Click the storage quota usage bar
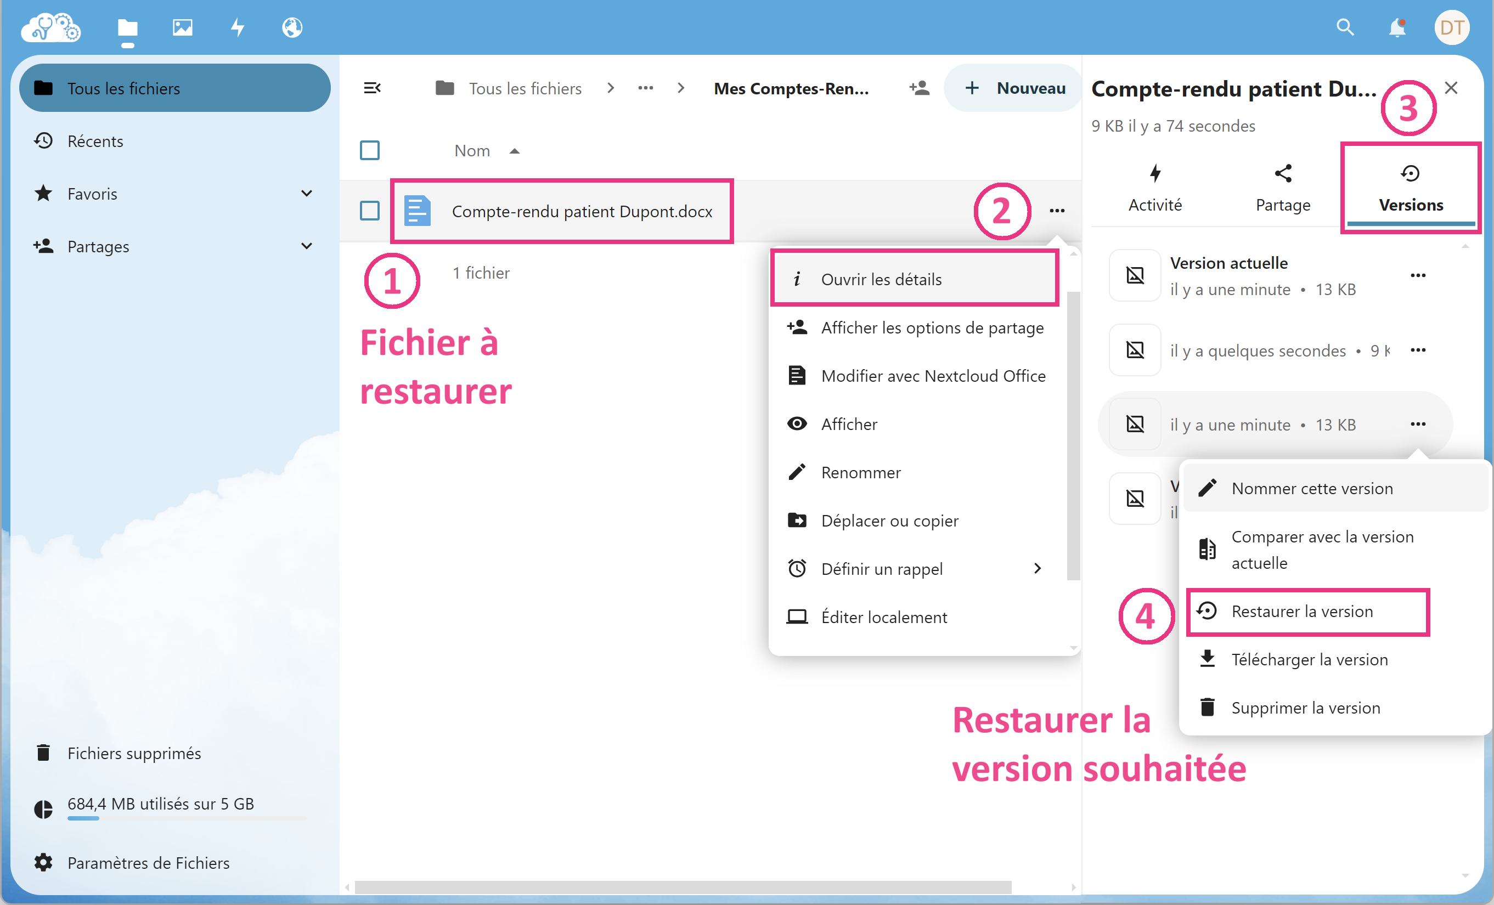 pos(187,818)
